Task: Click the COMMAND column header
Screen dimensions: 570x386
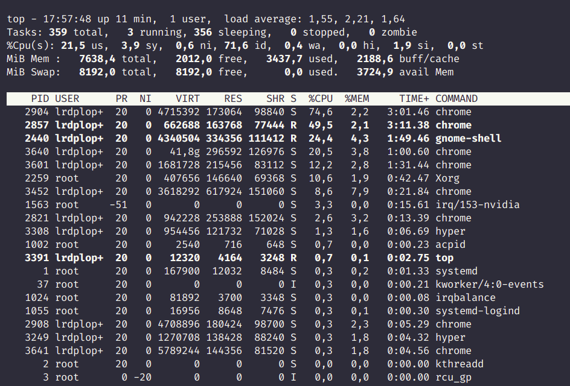Action: point(456,99)
